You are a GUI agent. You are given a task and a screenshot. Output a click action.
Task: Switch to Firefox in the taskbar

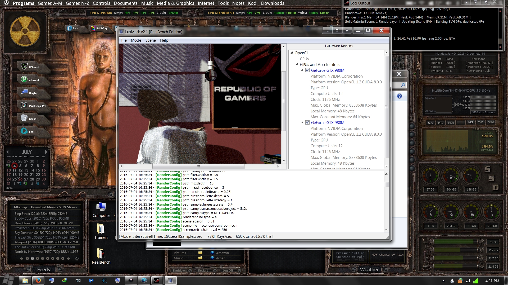[38, 281]
